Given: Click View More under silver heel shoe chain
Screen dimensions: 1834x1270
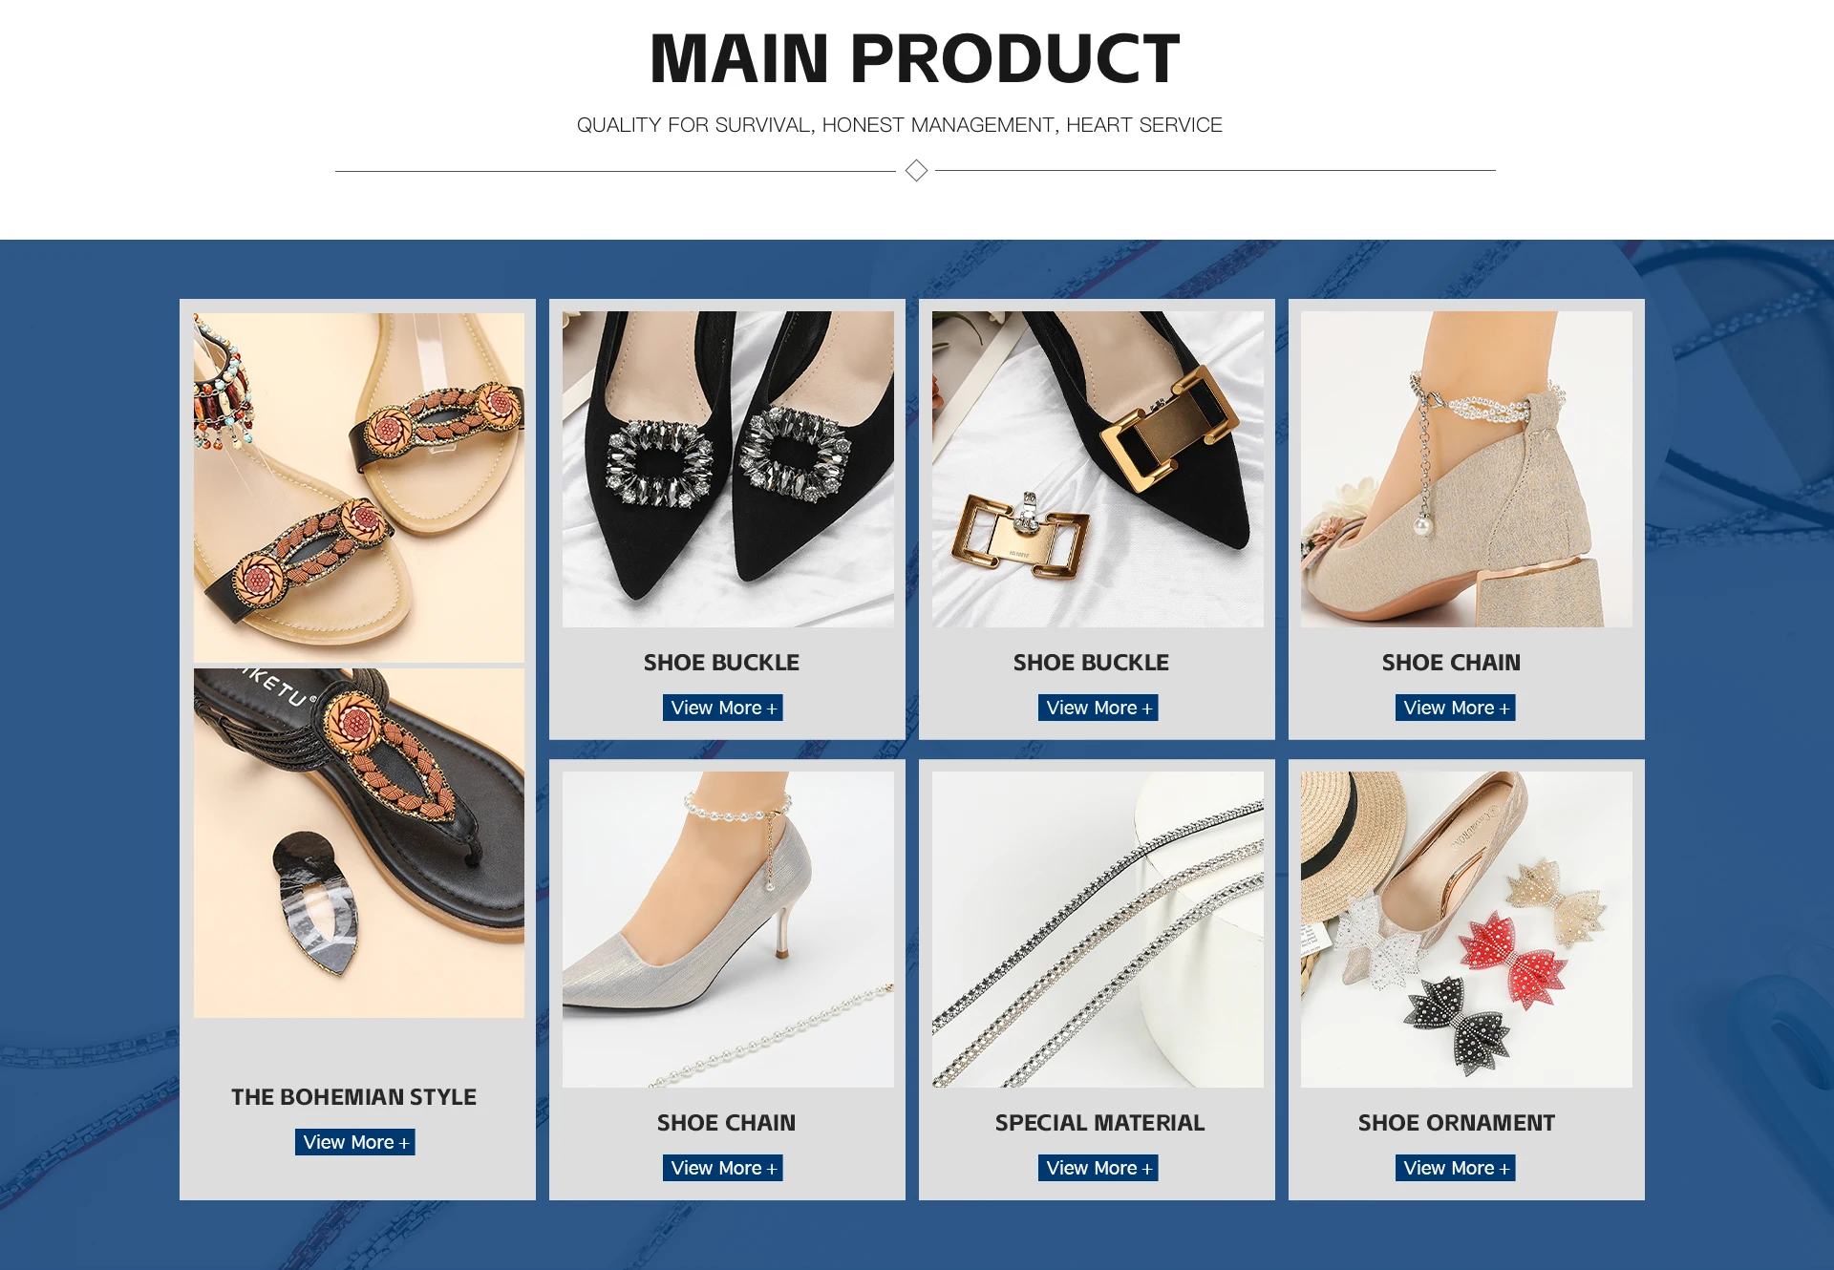Looking at the screenshot, I should (722, 1168).
